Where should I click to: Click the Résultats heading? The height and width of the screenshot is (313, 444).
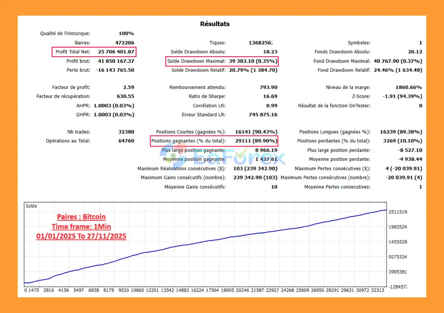215,24
